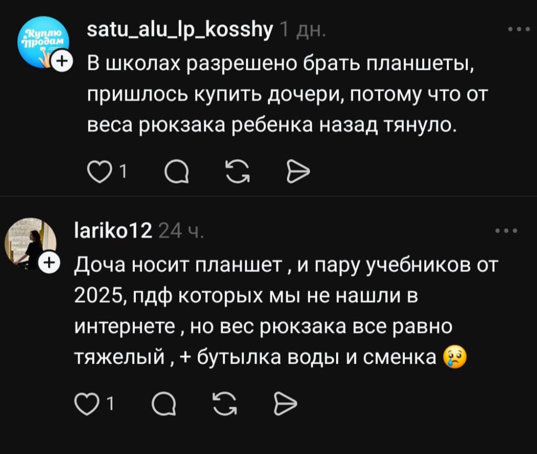Follow lariko12 with plus badge
The width and height of the screenshot is (537, 454).
49,262
